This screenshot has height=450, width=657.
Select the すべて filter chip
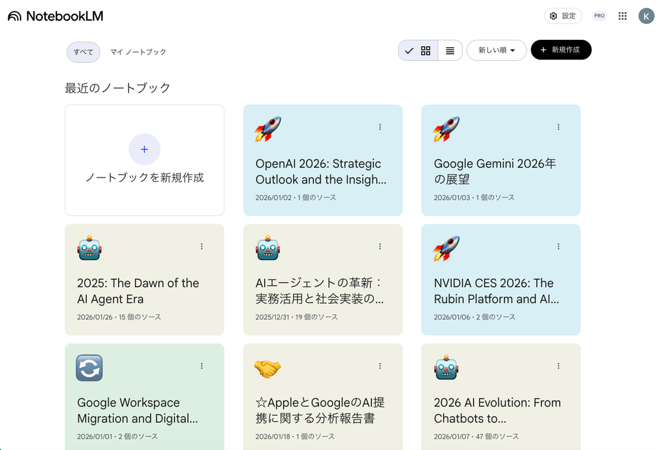83,52
